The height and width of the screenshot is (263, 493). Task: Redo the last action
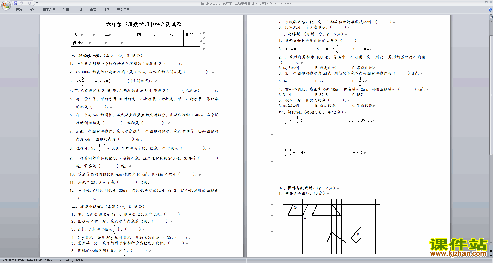click(30, 3)
